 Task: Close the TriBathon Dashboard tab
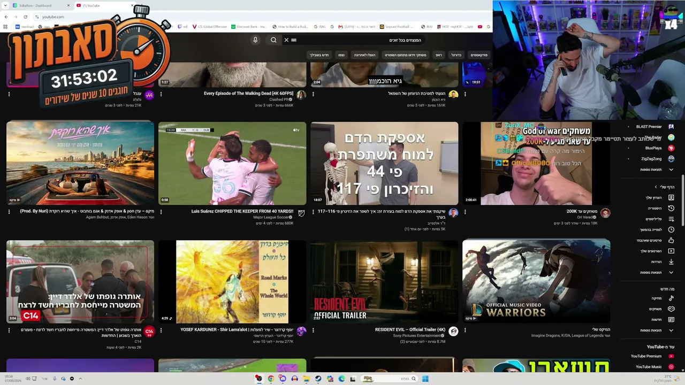(x=68, y=5)
